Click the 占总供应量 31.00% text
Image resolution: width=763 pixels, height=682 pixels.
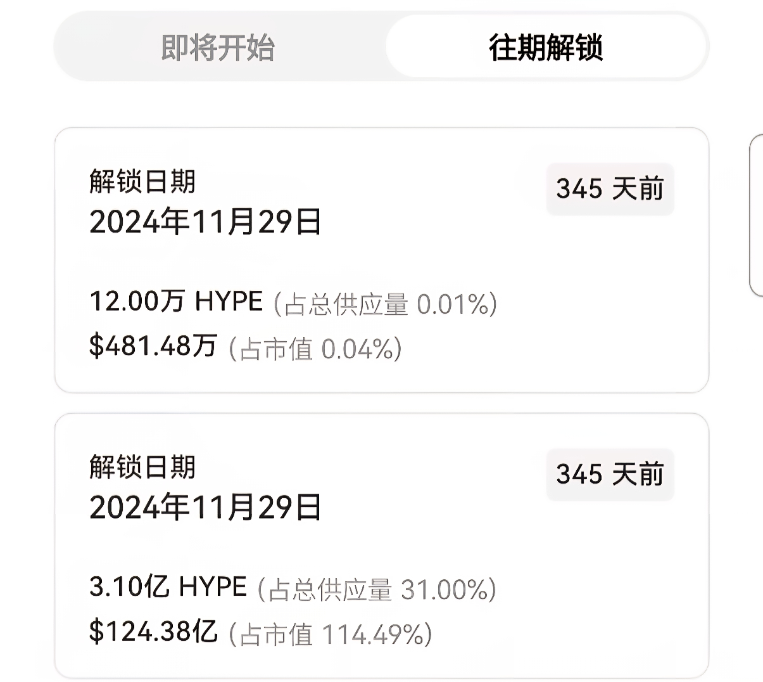coord(377,589)
